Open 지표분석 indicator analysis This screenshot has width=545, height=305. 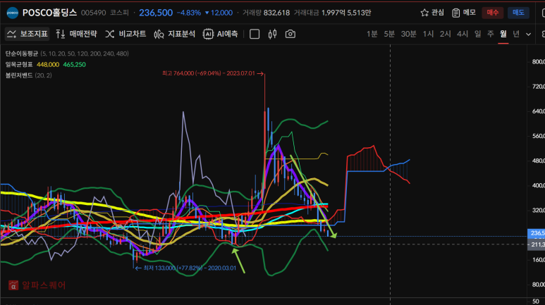pyautogui.click(x=174, y=34)
